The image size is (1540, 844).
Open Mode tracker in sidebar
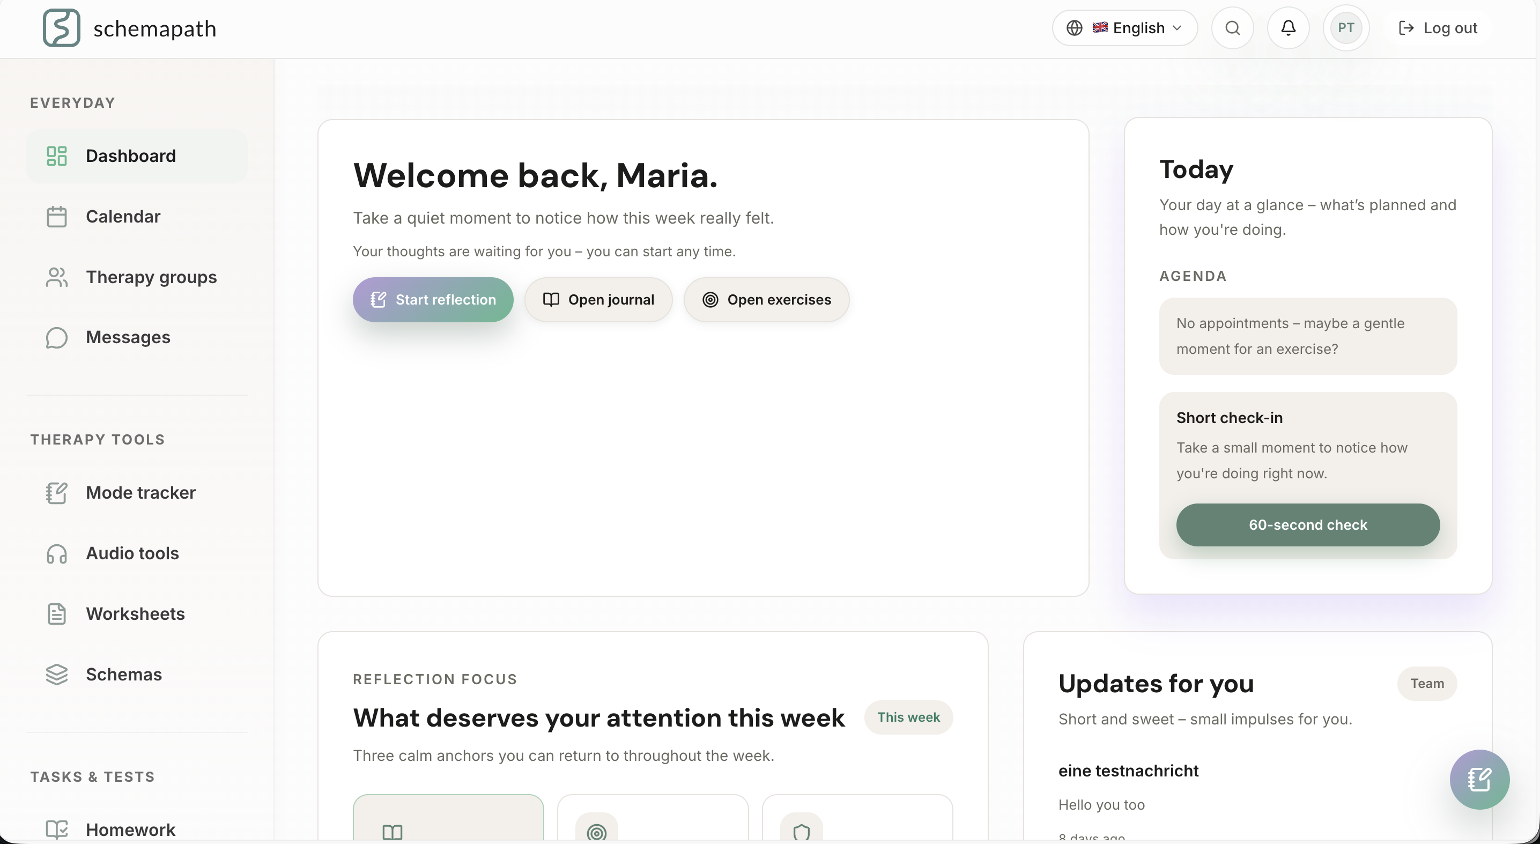coord(140,493)
